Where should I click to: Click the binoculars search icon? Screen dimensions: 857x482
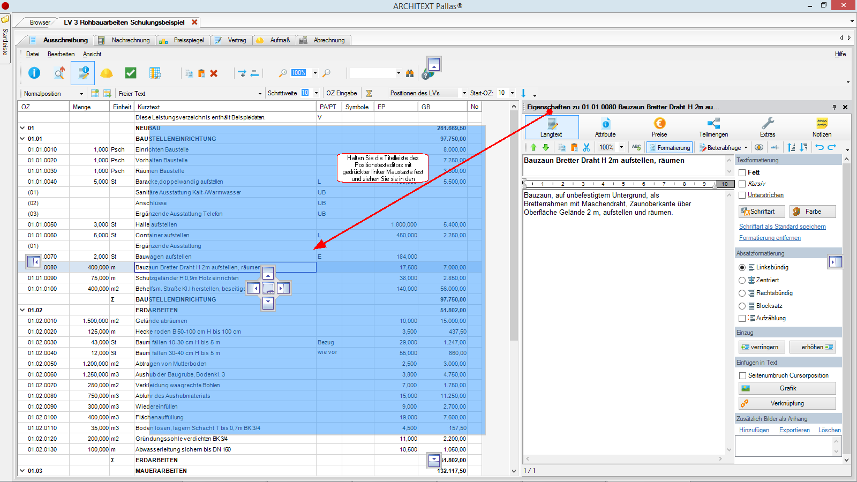[410, 73]
